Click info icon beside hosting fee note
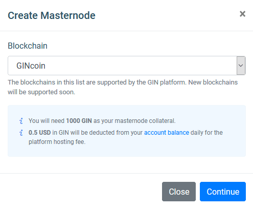The width and height of the screenshot is (253, 209). pyautogui.click(x=21, y=133)
